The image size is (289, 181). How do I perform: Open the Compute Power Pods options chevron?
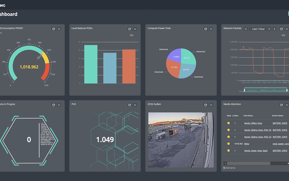point(211,29)
